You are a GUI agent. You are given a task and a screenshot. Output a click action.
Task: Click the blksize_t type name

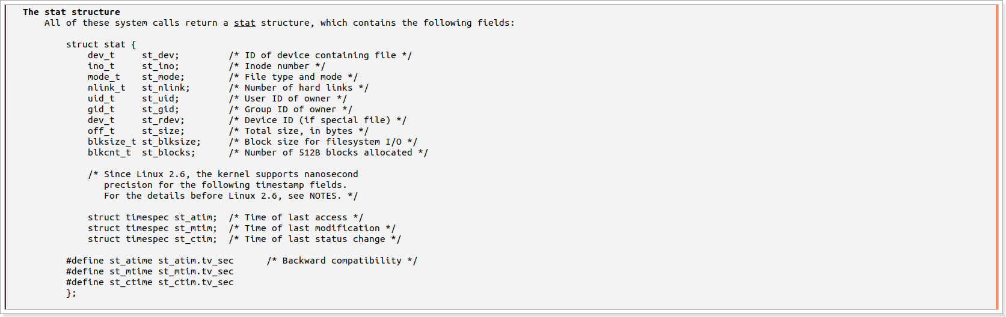[x=112, y=142]
